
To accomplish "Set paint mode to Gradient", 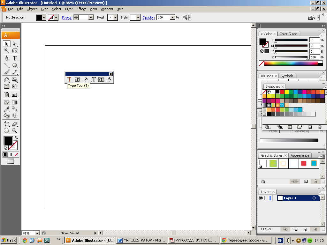I will [x=11, y=154].
